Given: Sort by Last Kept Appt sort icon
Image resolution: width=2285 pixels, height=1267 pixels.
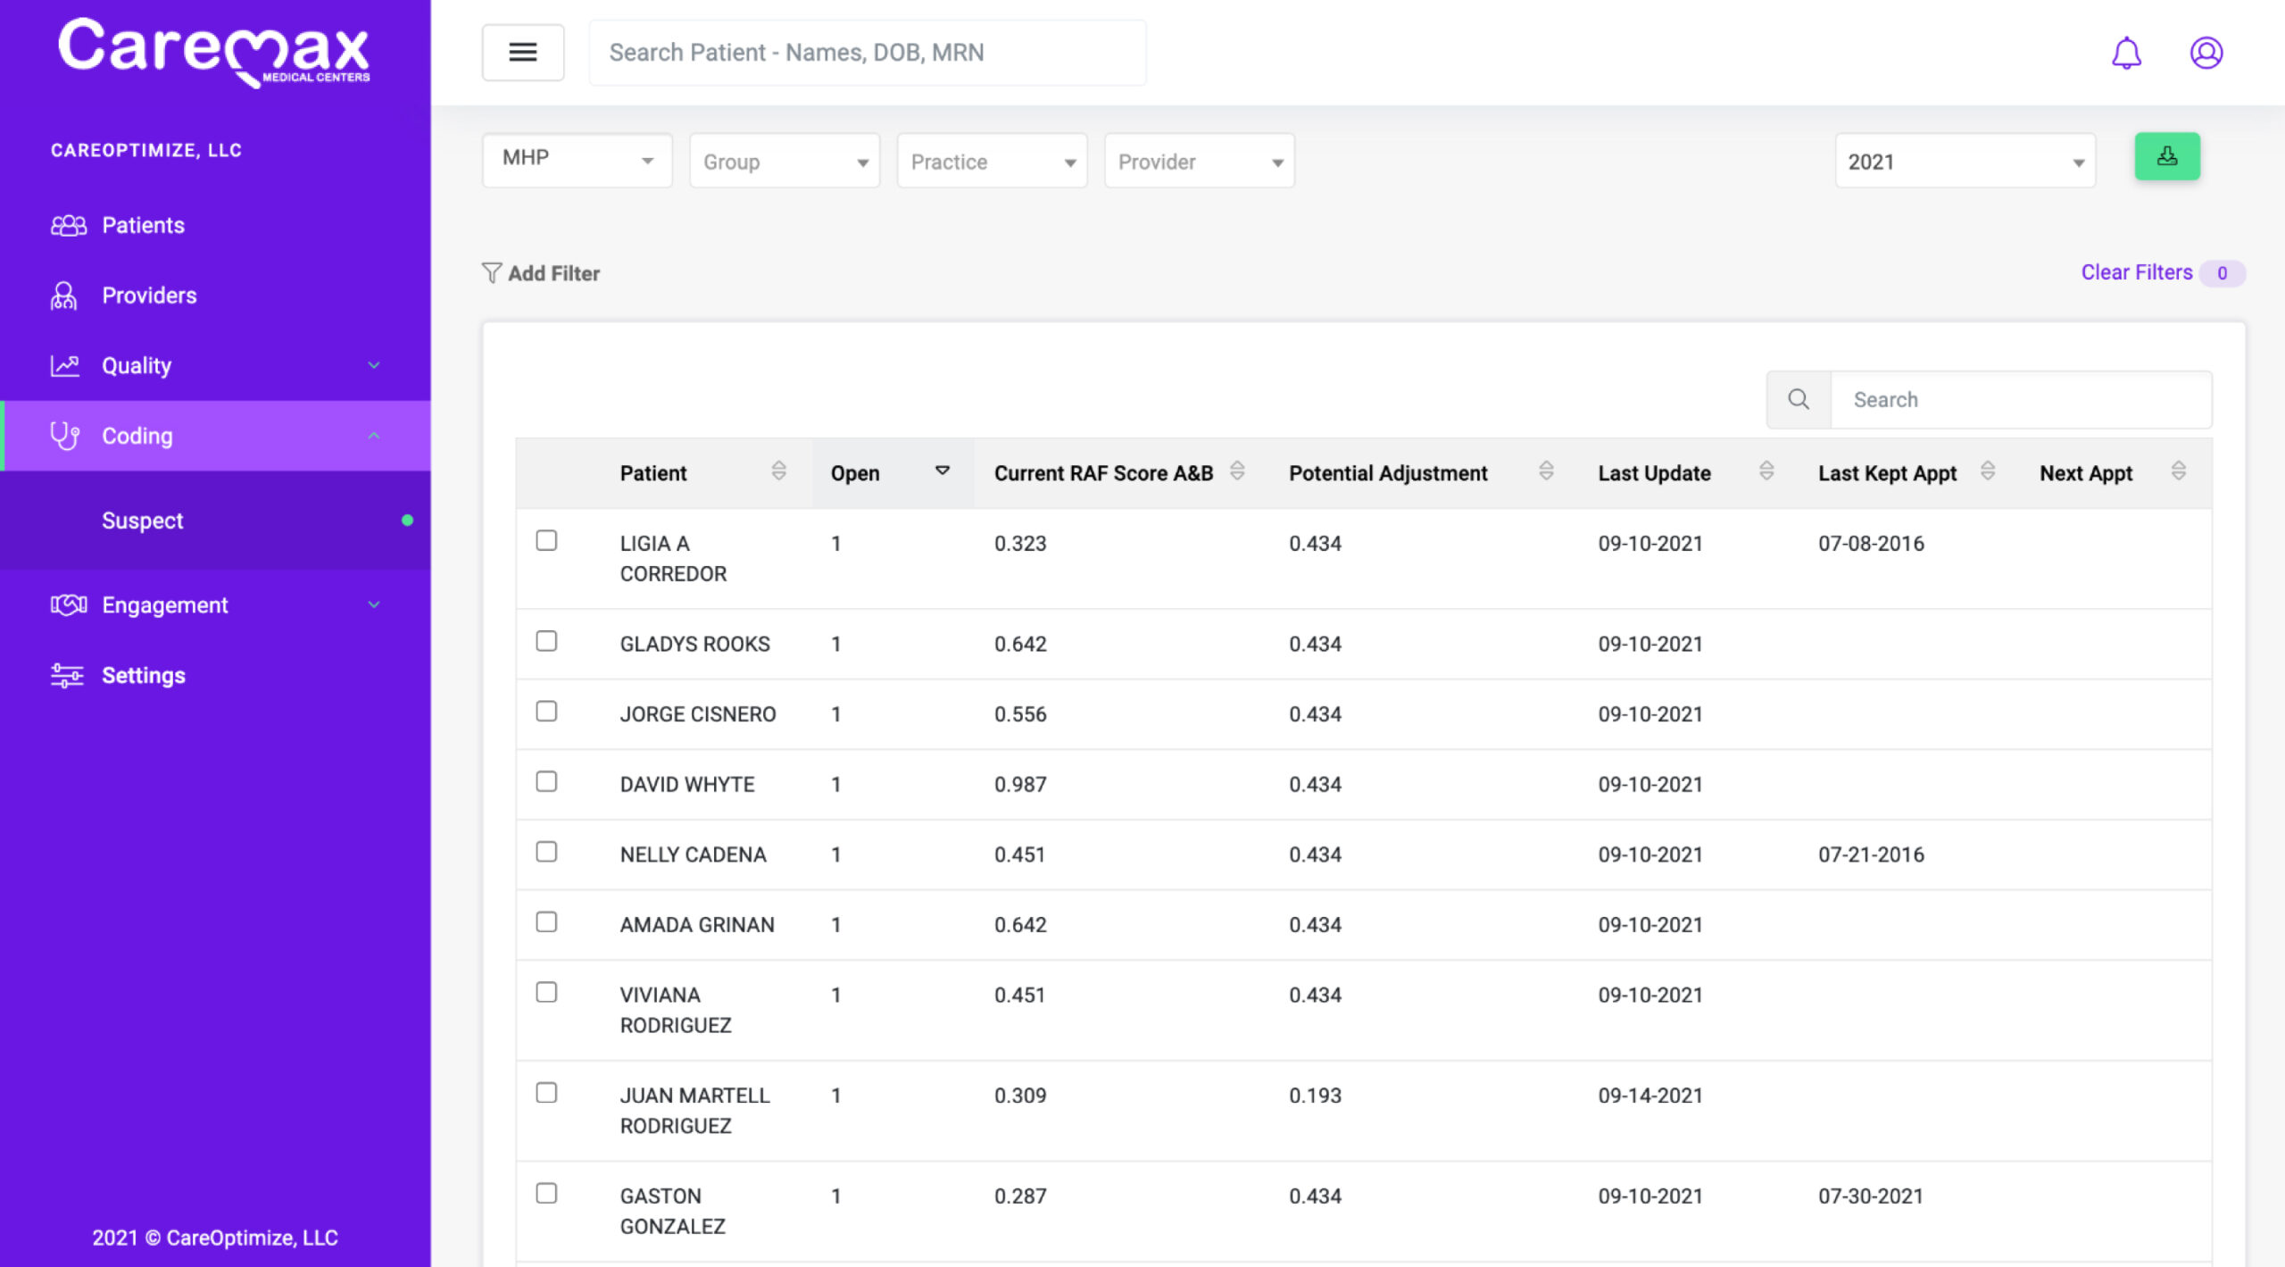Looking at the screenshot, I should point(1988,471).
